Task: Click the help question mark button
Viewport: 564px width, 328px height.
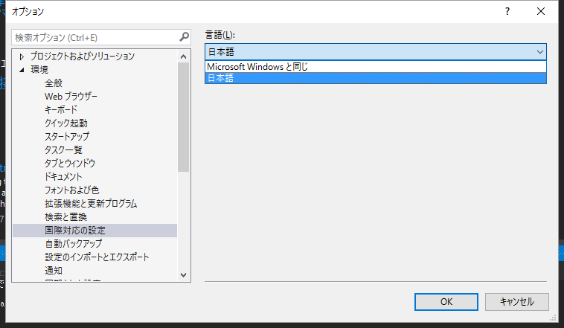Action: [x=507, y=11]
